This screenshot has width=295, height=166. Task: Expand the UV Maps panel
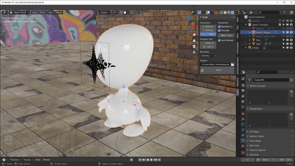(248, 131)
